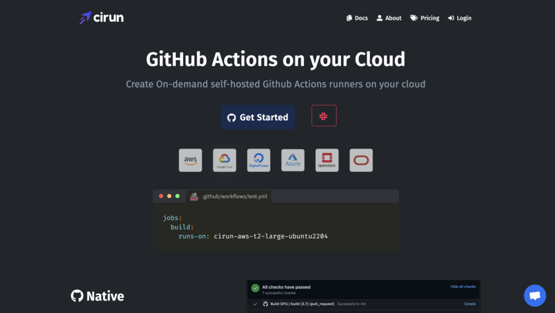
Task: Click the Native heading text
Action: (x=106, y=296)
